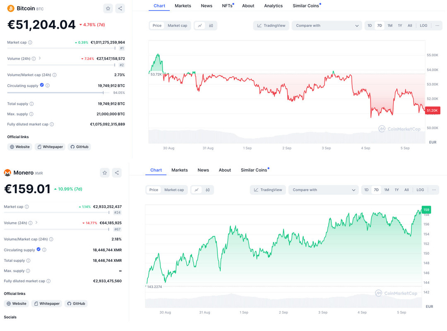
Task: Expand Monero Volume (24h) chevron
Action: click(36, 222)
